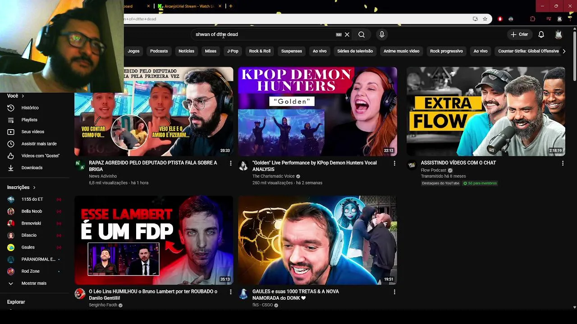Image resolution: width=577 pixels, height=324 pixels.
Task: Select the Rock progressivo chip
Action: [446, 51]
